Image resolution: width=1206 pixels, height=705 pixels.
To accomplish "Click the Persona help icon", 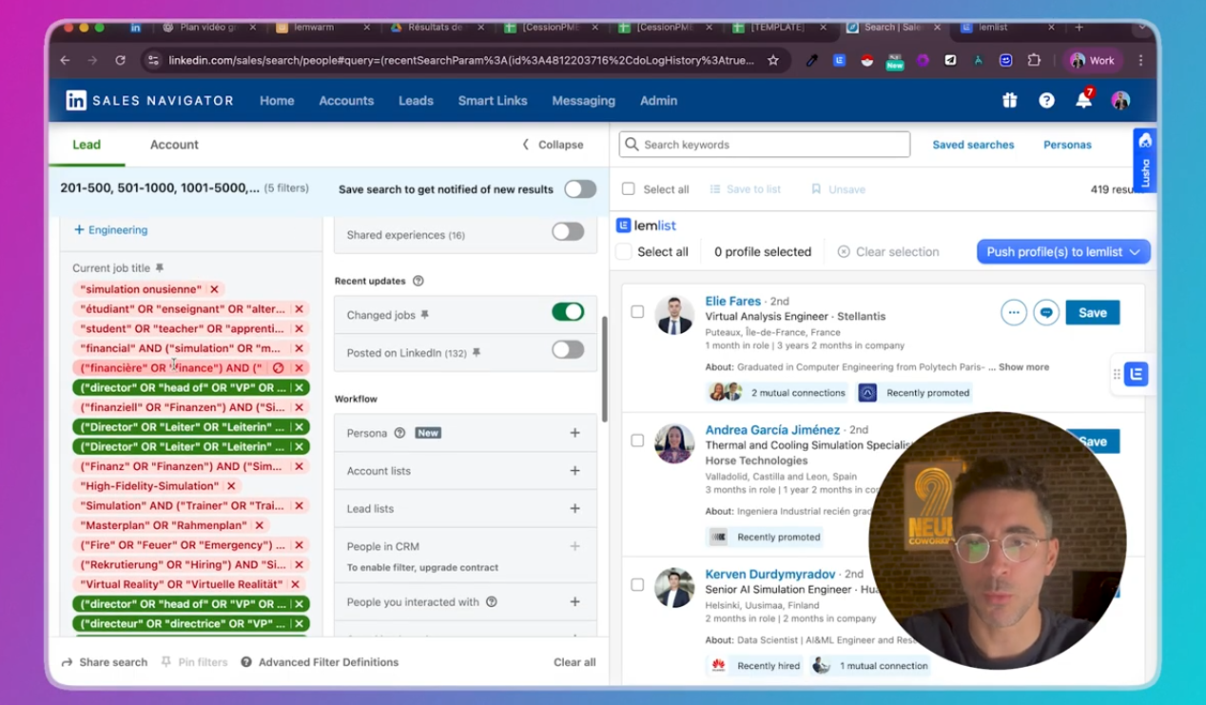I will tap(399, 433).
